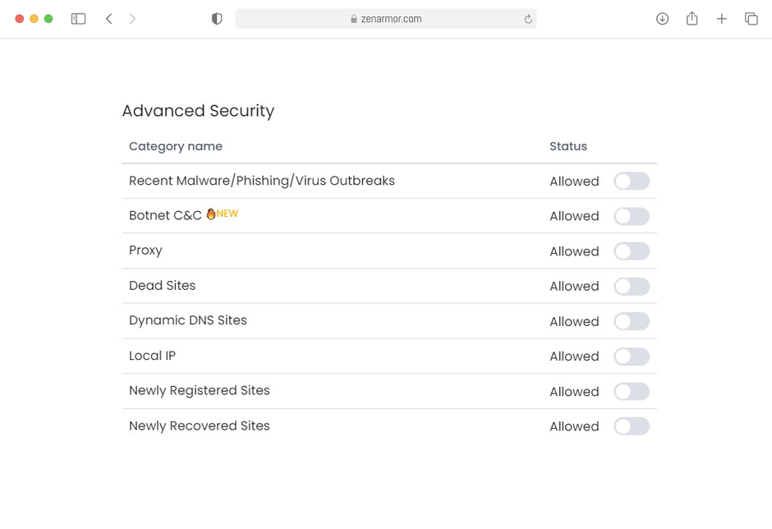Reload the zenarmor.com page
The height and width of the screenshot is (529, 772).
(x=528, y=18)
